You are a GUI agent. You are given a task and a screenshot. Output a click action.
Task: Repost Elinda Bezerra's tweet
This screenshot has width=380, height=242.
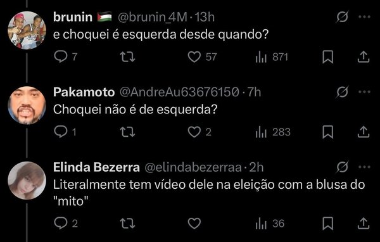click(x=127, y=224)
